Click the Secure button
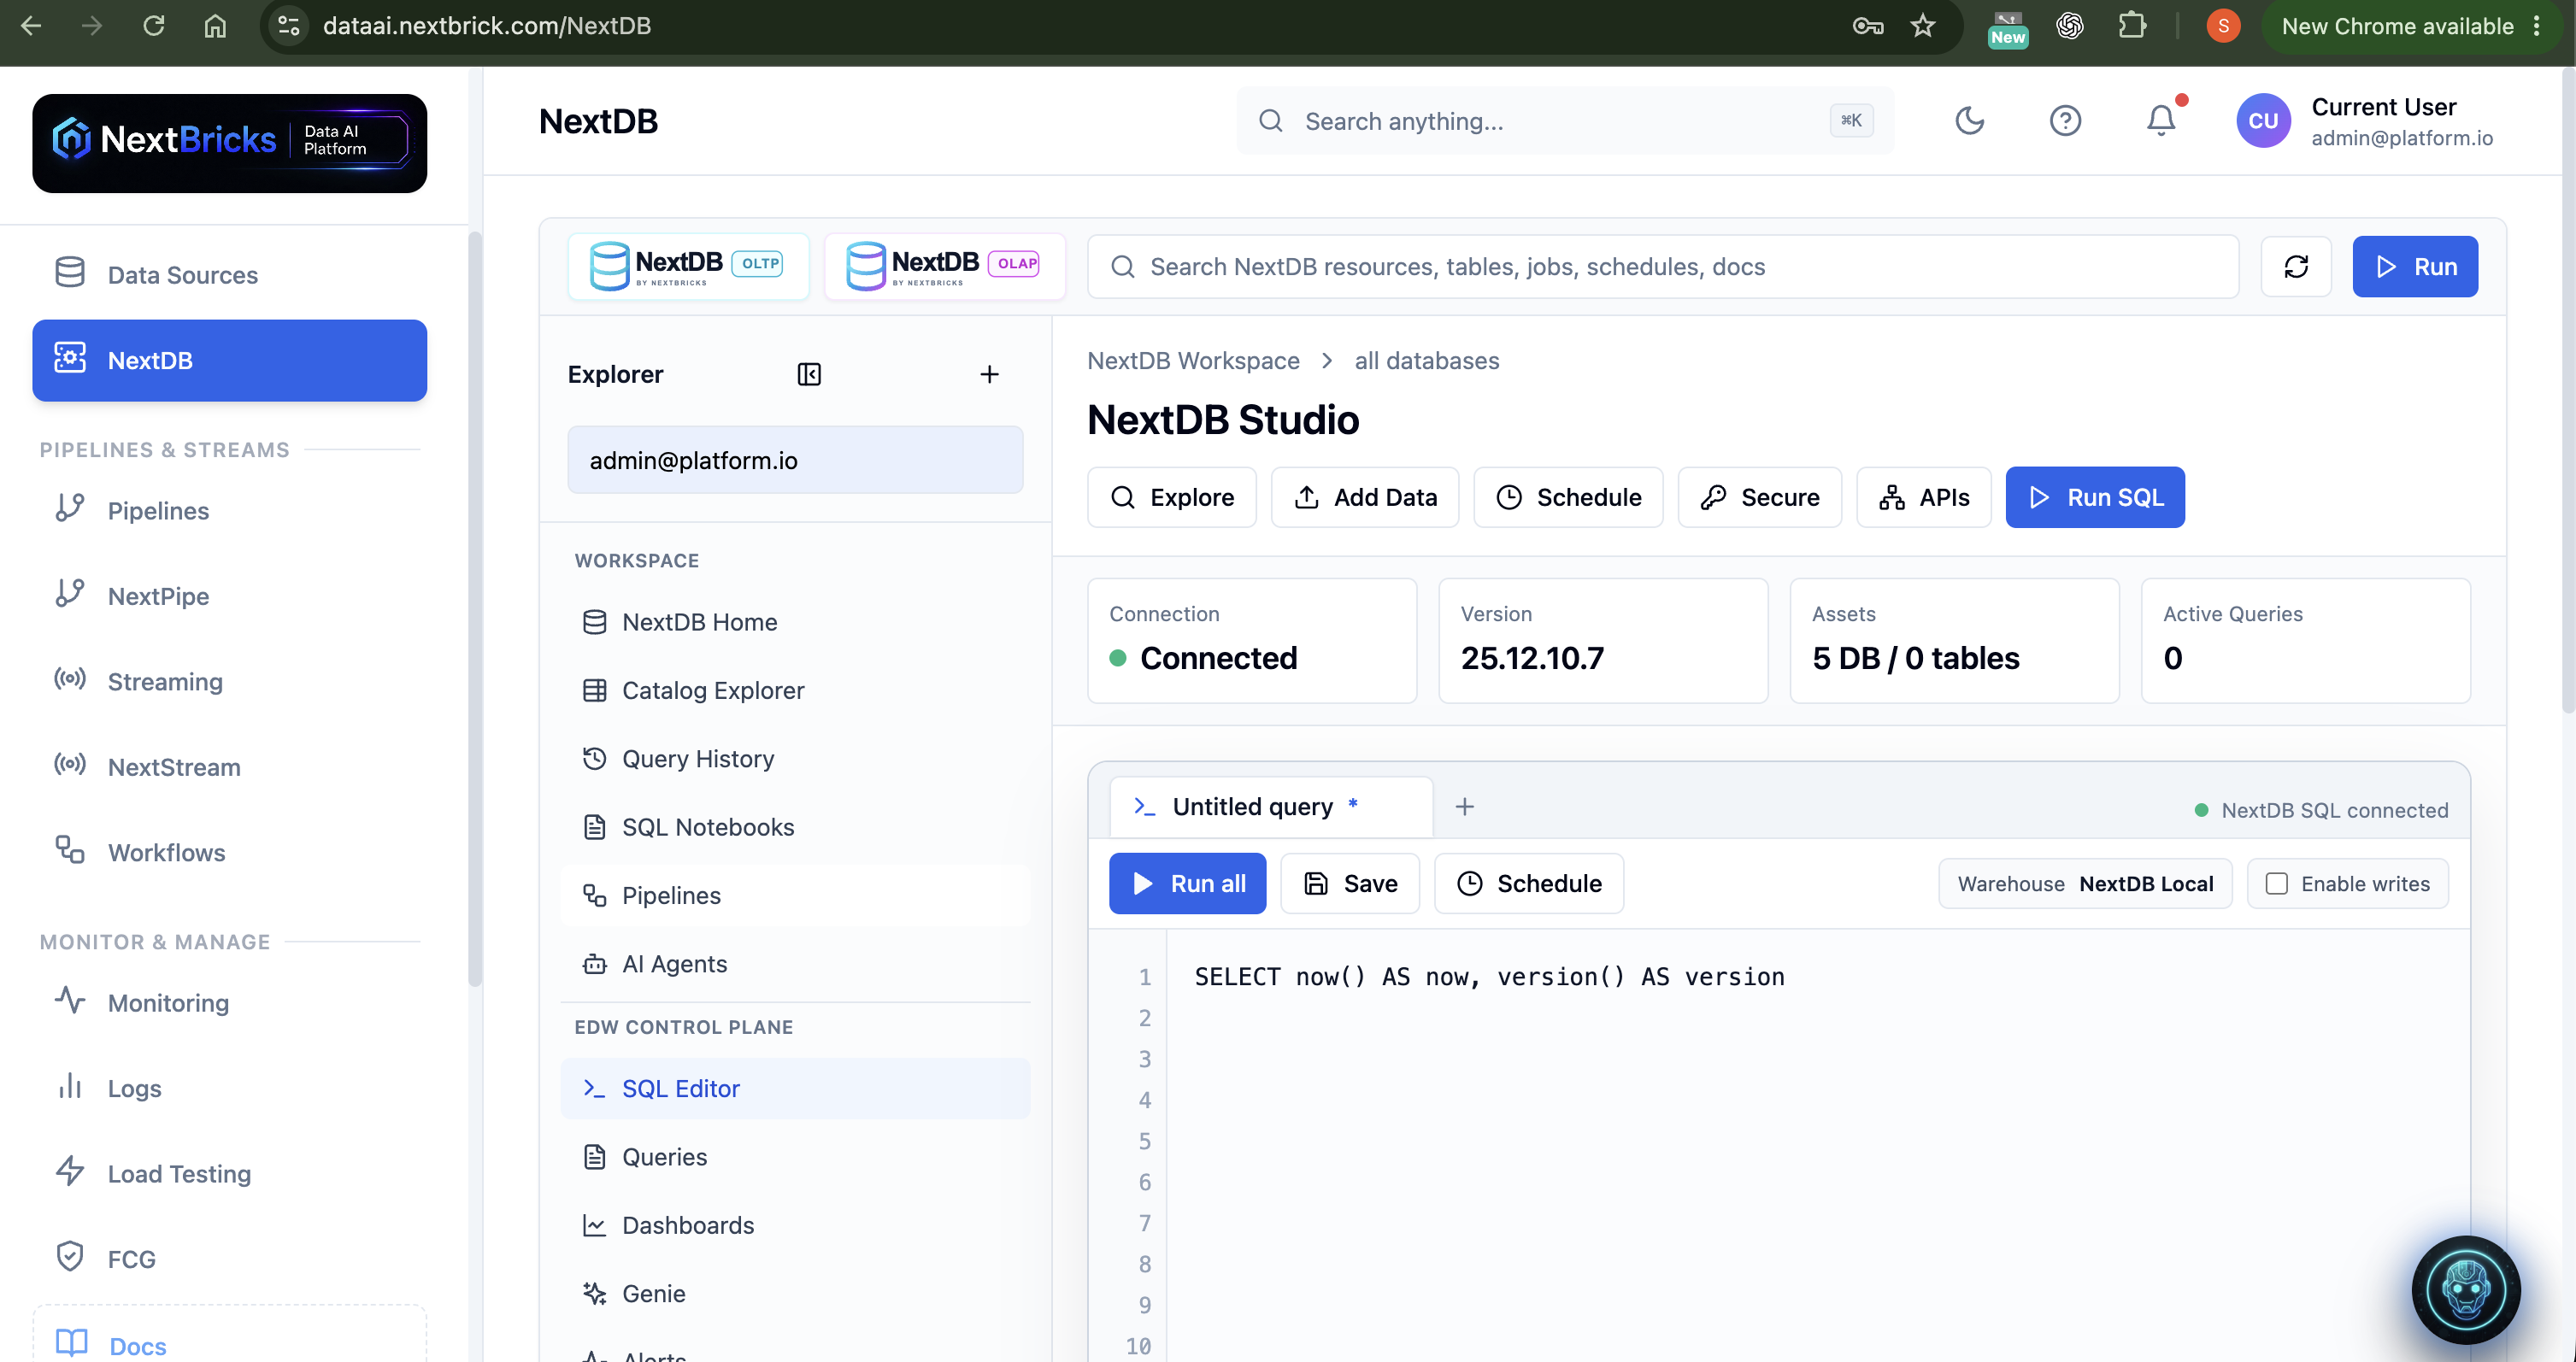Image resolution: width=2576 pixels, height=1362 pixels. tap(1759, 497)
